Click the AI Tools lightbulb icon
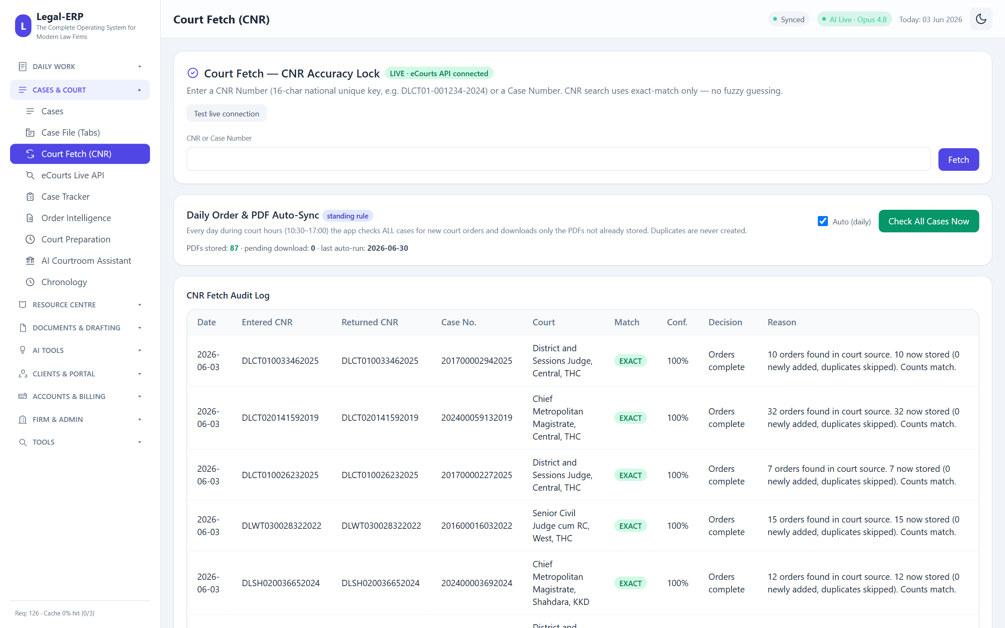Image resolution: width=1005 pixels, height=628 pixels. pyautogui.click(x=23, y=350)
